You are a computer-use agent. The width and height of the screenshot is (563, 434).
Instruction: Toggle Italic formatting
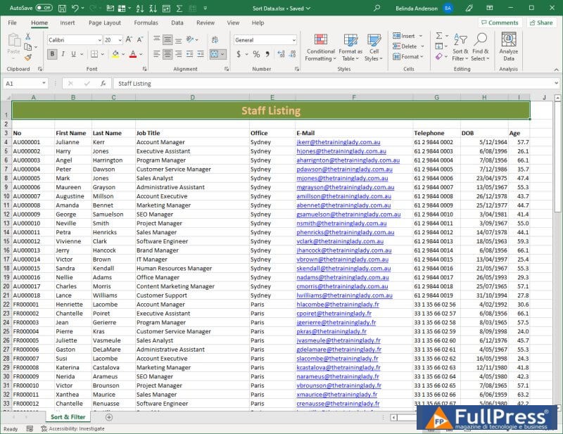click(x=63, y=54)
